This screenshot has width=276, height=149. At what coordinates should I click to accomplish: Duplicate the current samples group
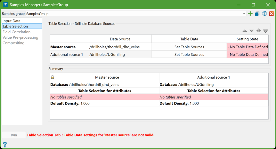[x=257, y=14]
